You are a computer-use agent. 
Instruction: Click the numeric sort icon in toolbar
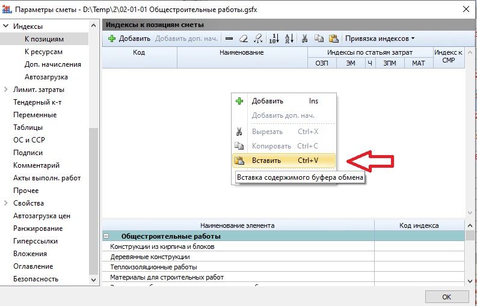coord(274,38)
